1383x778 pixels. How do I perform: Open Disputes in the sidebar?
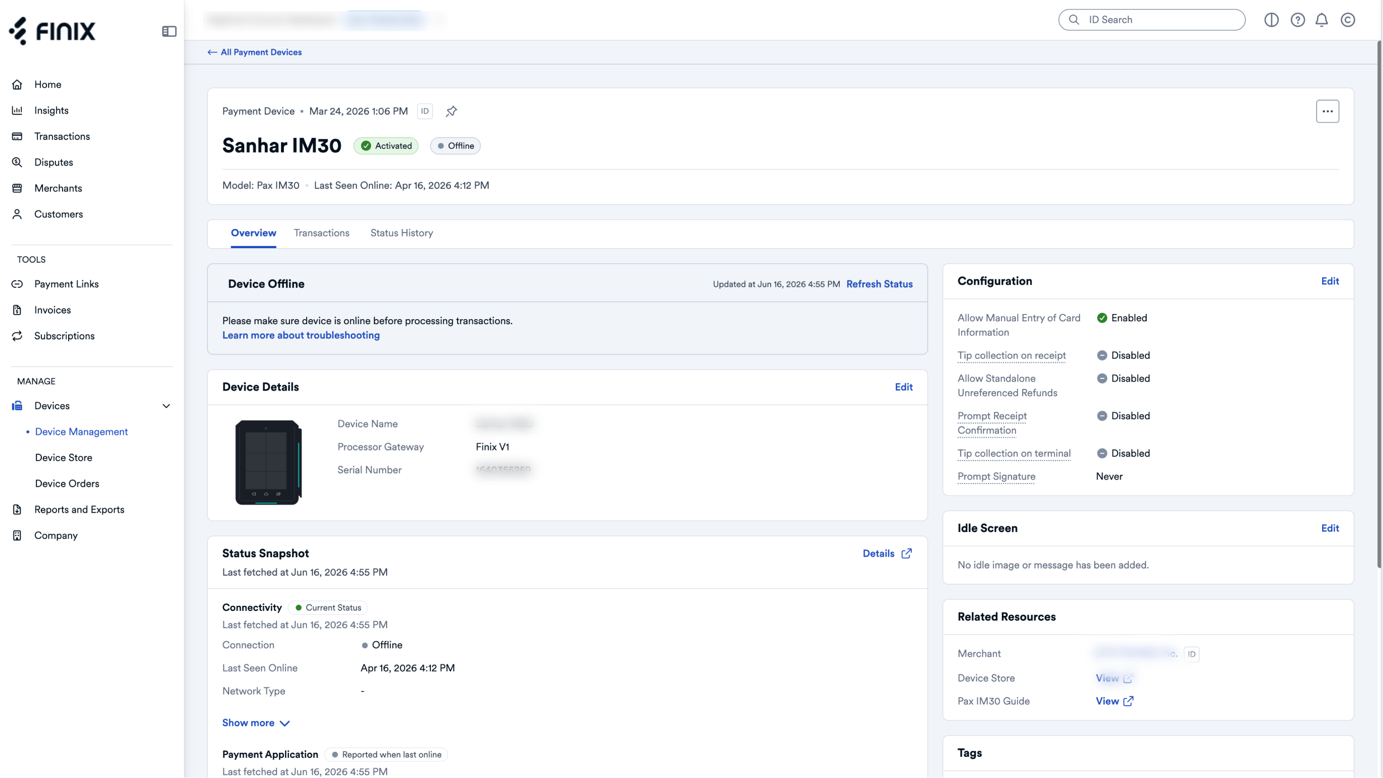[x=53, y=162]
